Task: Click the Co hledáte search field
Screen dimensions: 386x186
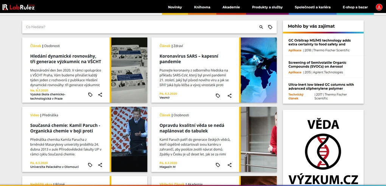Action: pos(140,27)
